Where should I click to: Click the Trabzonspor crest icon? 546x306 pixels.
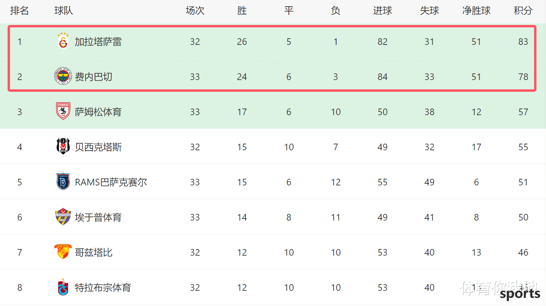[x=63, y=288]
